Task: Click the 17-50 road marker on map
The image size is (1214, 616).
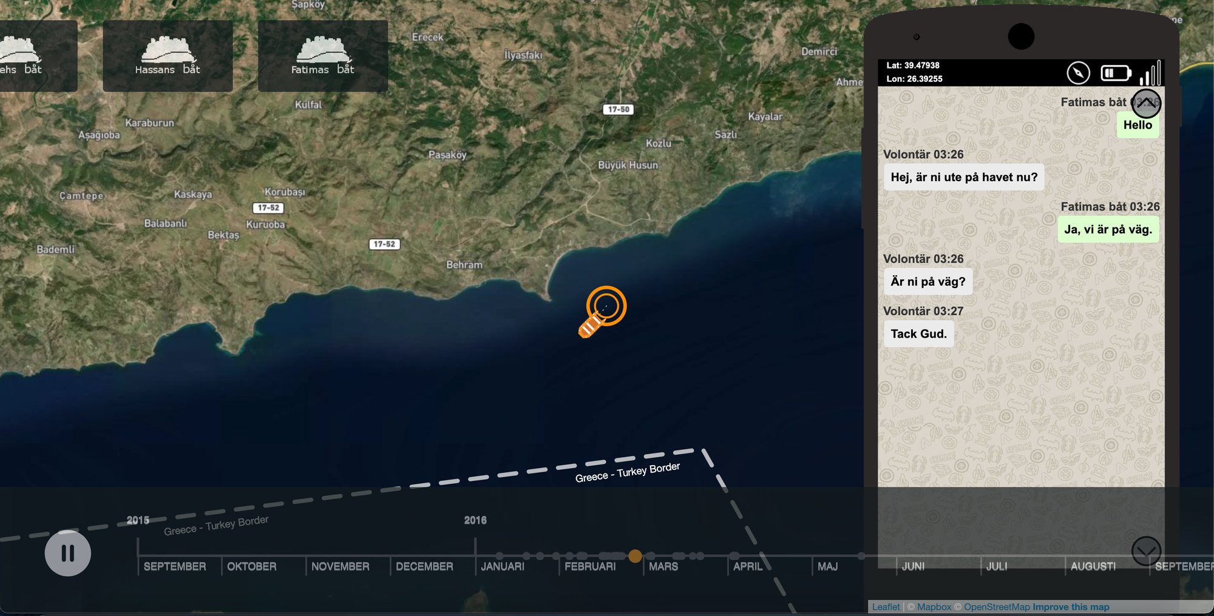Action: (619, 110)
